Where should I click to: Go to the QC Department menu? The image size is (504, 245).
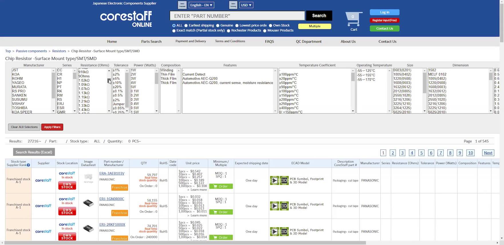coord(309,42)
